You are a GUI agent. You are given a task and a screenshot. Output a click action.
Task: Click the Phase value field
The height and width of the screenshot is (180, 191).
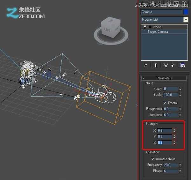point(171,171)
